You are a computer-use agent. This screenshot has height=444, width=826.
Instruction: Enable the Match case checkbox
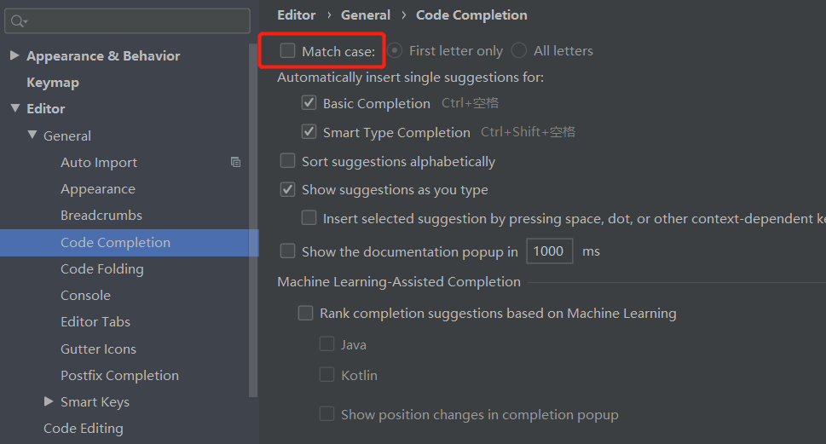[288, 51]
